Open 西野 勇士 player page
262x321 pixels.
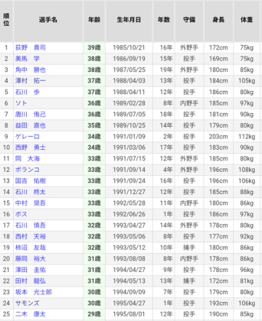30,148
